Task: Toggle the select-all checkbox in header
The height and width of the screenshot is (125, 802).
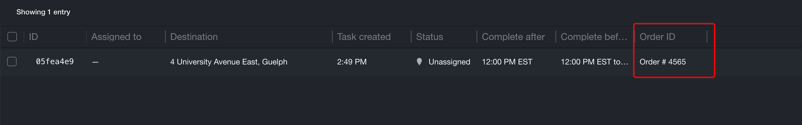Action: (x=12, y=37)
